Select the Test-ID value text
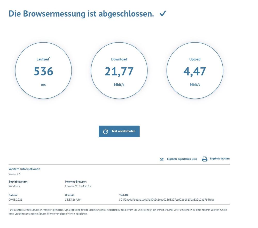 tap(167, 199)
